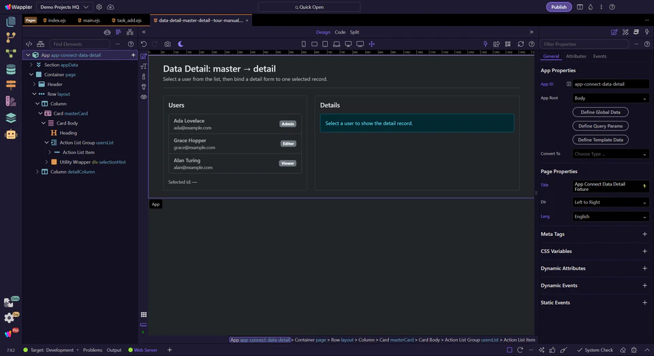Click the Find Elements search field
The width and height of the screenshot is (654, 356).
(x=79, y=44)
